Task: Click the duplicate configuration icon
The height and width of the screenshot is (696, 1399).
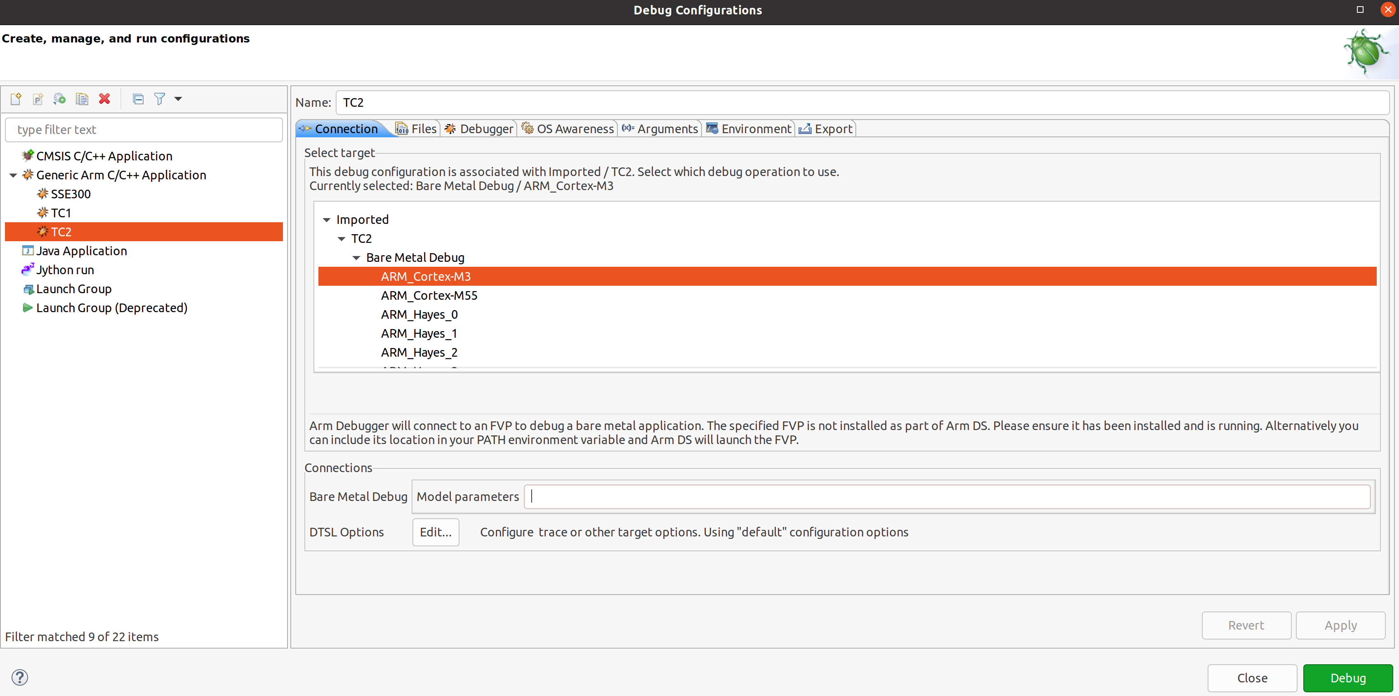Action: (x=81, y=99)
